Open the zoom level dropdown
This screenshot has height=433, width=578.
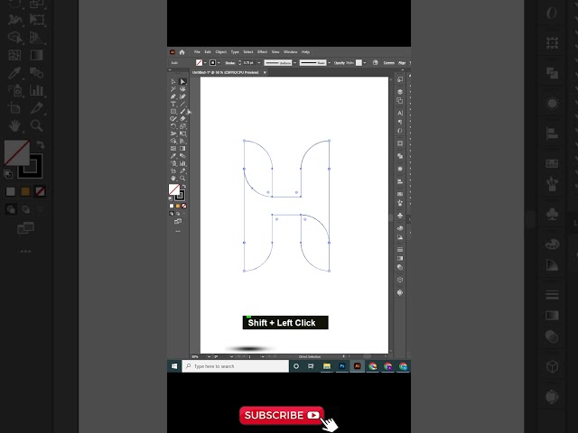(x=209, y=356)
